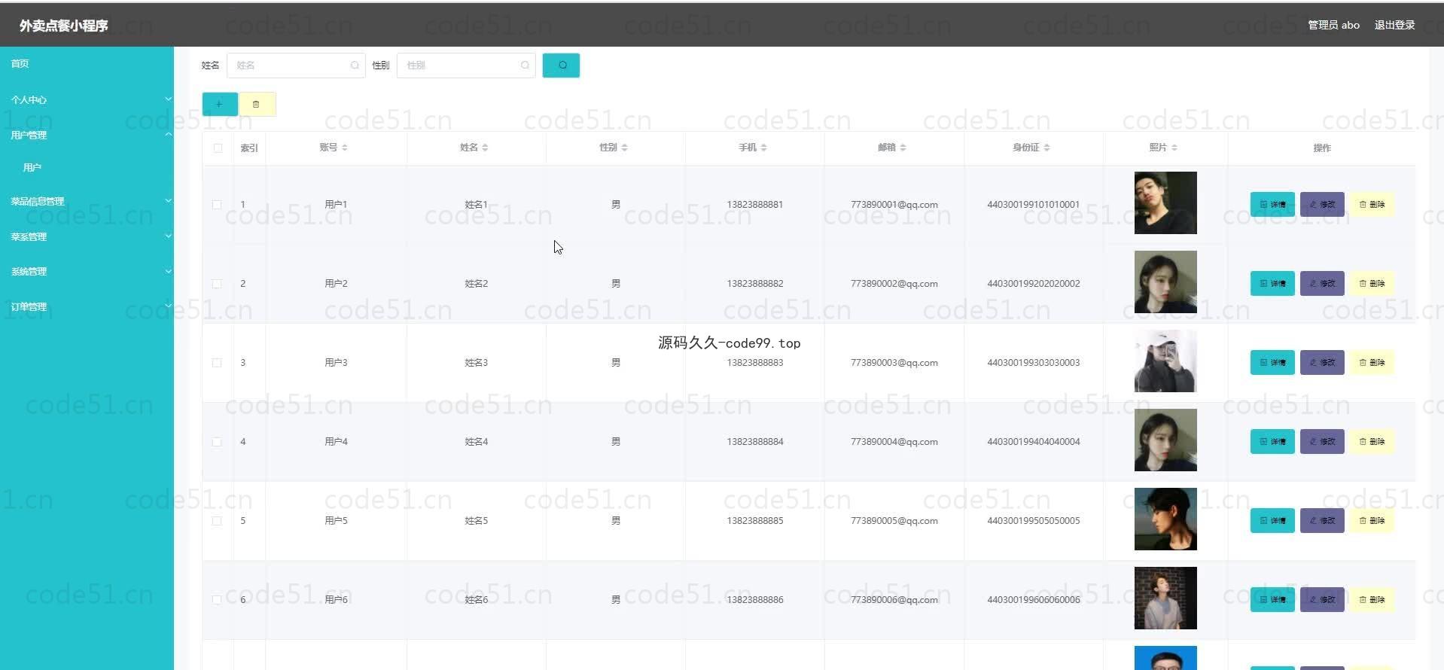This screenshot has height=670, width=1444.
Task: Open photo thumbnail of 用户1
Action: pyautogui.click(x=1165, y=203)
